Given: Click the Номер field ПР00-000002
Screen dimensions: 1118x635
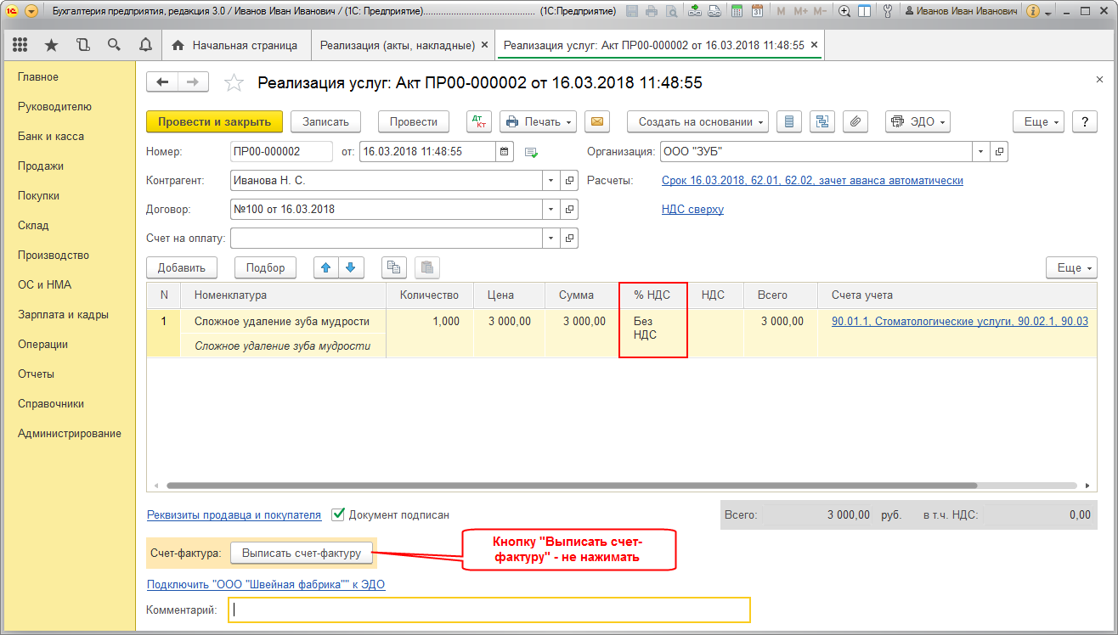Looking at the screenshot, I should coord(281,152).
